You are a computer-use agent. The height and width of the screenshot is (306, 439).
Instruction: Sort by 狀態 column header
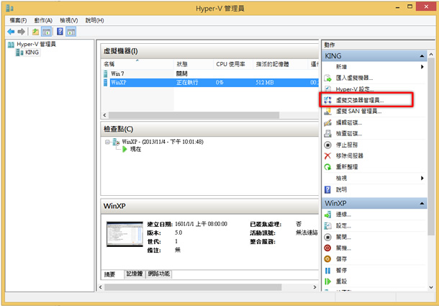[194, 64]
